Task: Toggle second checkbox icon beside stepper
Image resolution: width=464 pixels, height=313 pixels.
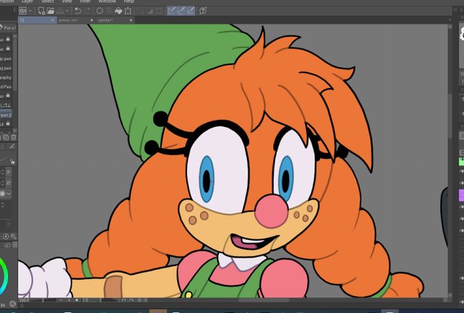Action: (9, 182)
